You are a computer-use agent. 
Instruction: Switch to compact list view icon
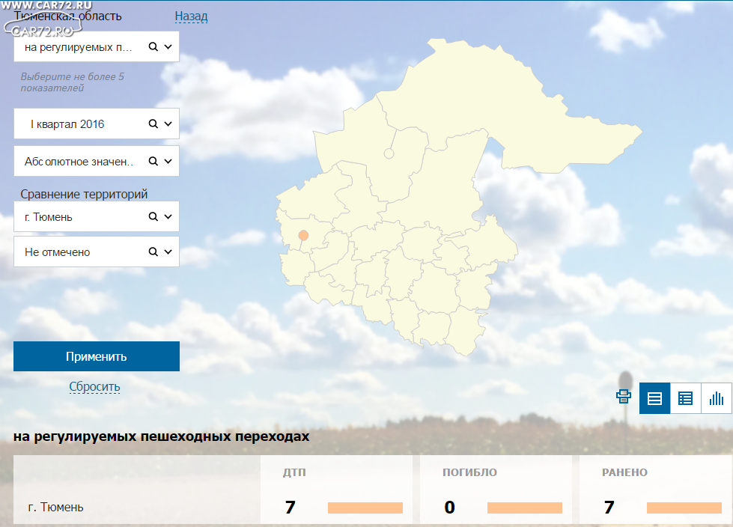[654, 398]
